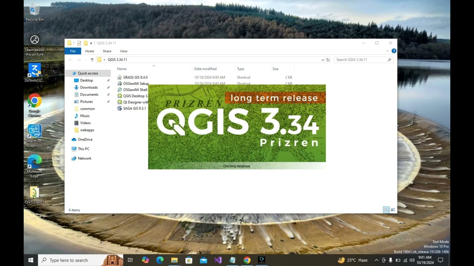474x266 pixels.
Task: Select the SAGA GIS 9.5.1 shortcut icon
Action: point(120,108)
